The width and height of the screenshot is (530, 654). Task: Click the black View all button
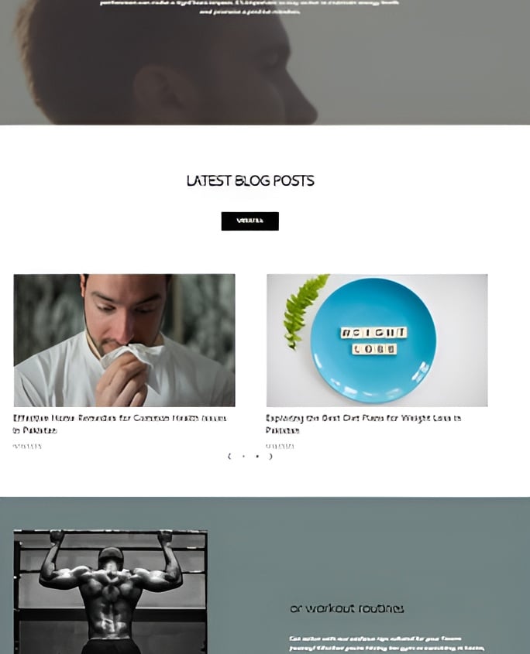(x=250, y=221)
